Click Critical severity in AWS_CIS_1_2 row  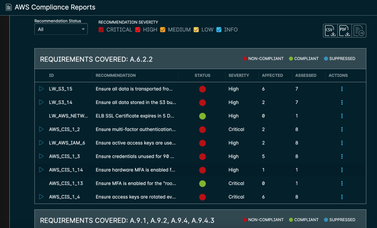point(236,129)
